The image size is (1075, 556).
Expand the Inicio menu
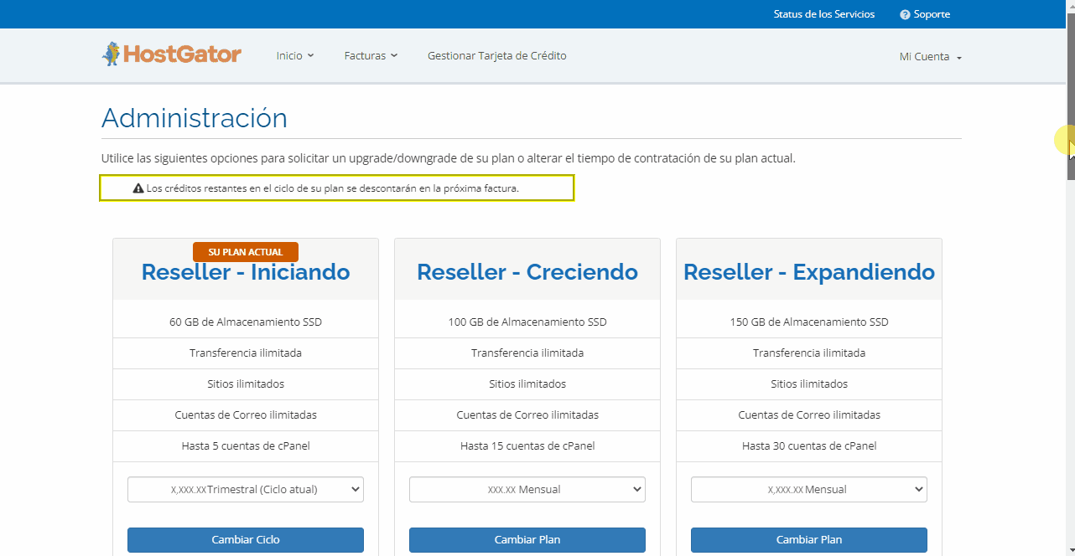295,56
